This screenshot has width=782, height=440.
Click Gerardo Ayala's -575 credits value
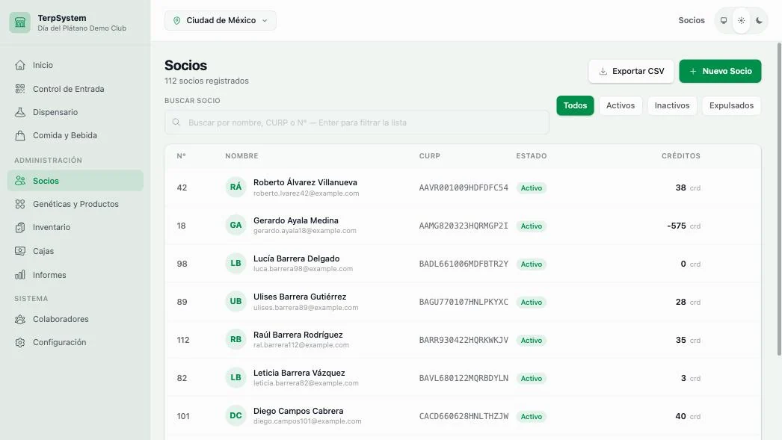pos(677,226)
